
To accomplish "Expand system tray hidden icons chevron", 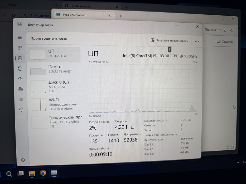I will [238, 162].
